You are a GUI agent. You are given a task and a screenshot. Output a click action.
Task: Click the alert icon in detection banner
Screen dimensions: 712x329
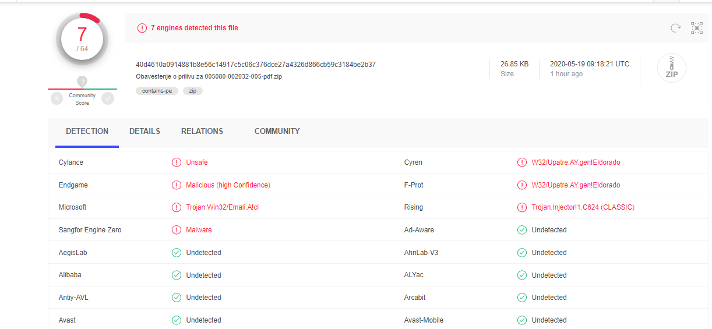[142, 28]
